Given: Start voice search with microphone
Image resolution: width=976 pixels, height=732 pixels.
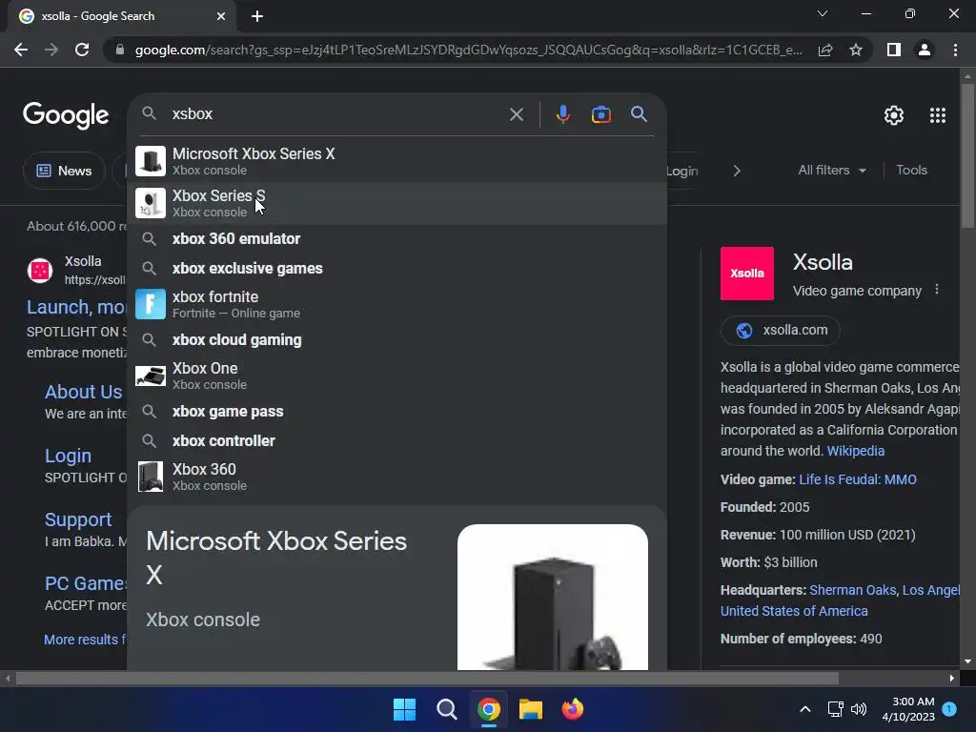Looking at the screenshot, I should [563, 114].
